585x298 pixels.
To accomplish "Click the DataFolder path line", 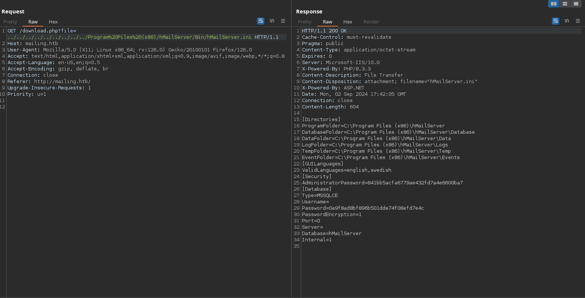I will [376, 139].
